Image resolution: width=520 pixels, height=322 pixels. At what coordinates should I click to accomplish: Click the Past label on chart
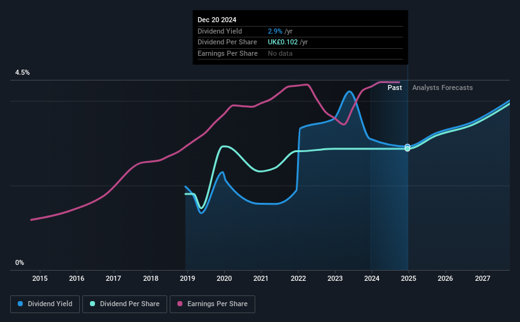tap(395, 87)
